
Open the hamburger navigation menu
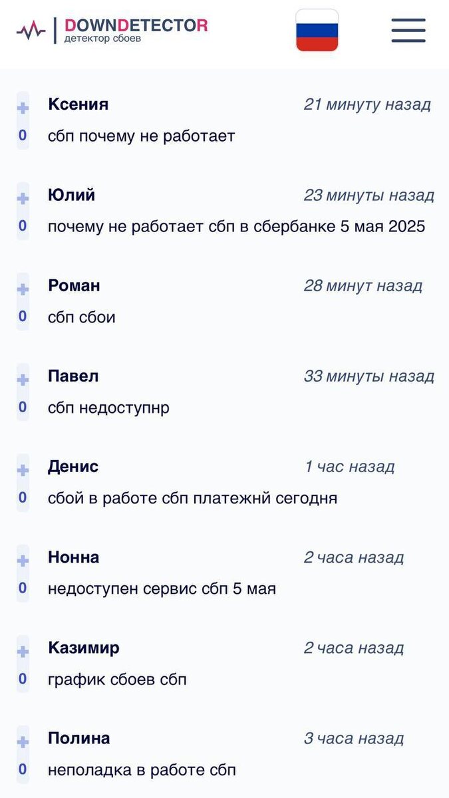408,30
